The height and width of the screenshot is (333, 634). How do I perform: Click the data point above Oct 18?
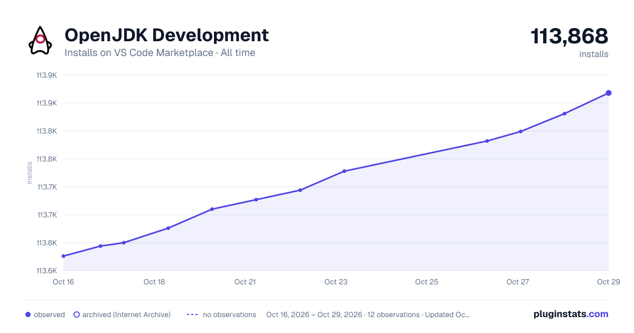tap(168, 228)
